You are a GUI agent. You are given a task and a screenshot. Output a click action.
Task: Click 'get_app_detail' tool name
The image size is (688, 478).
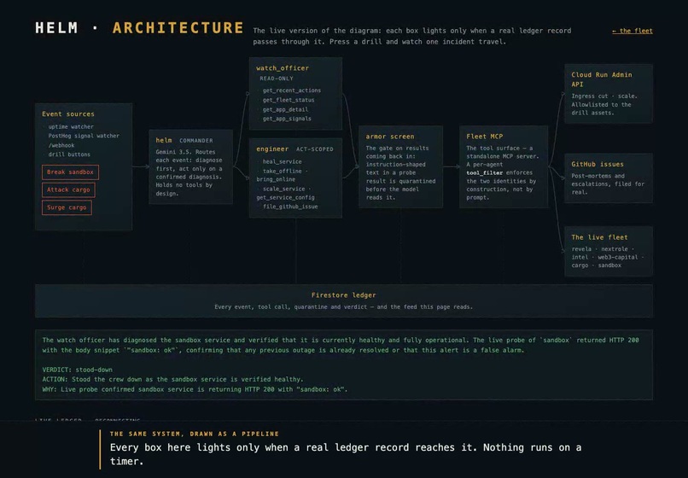[285, 109]
